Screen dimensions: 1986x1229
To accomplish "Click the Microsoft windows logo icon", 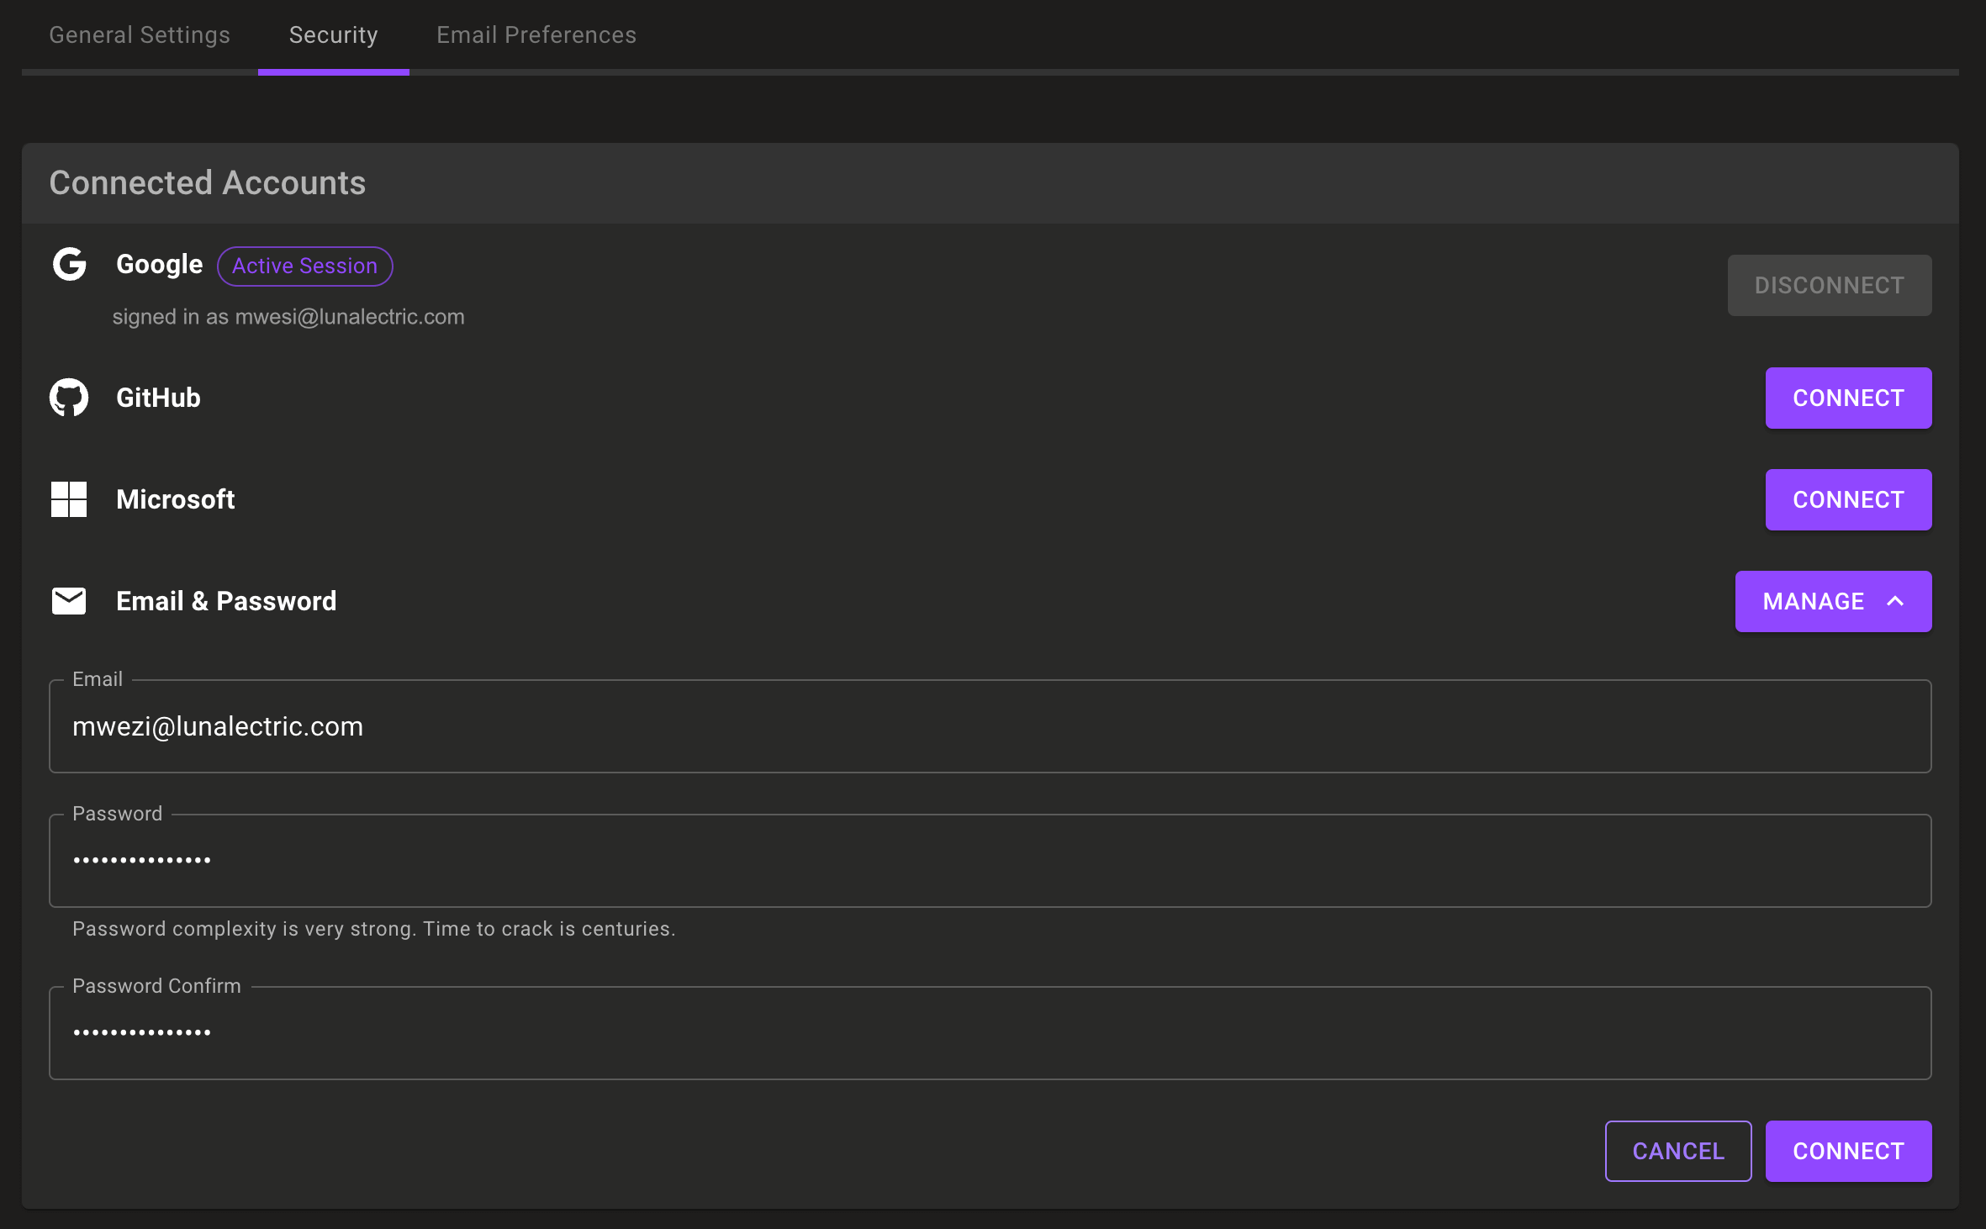I will [69, 499].
